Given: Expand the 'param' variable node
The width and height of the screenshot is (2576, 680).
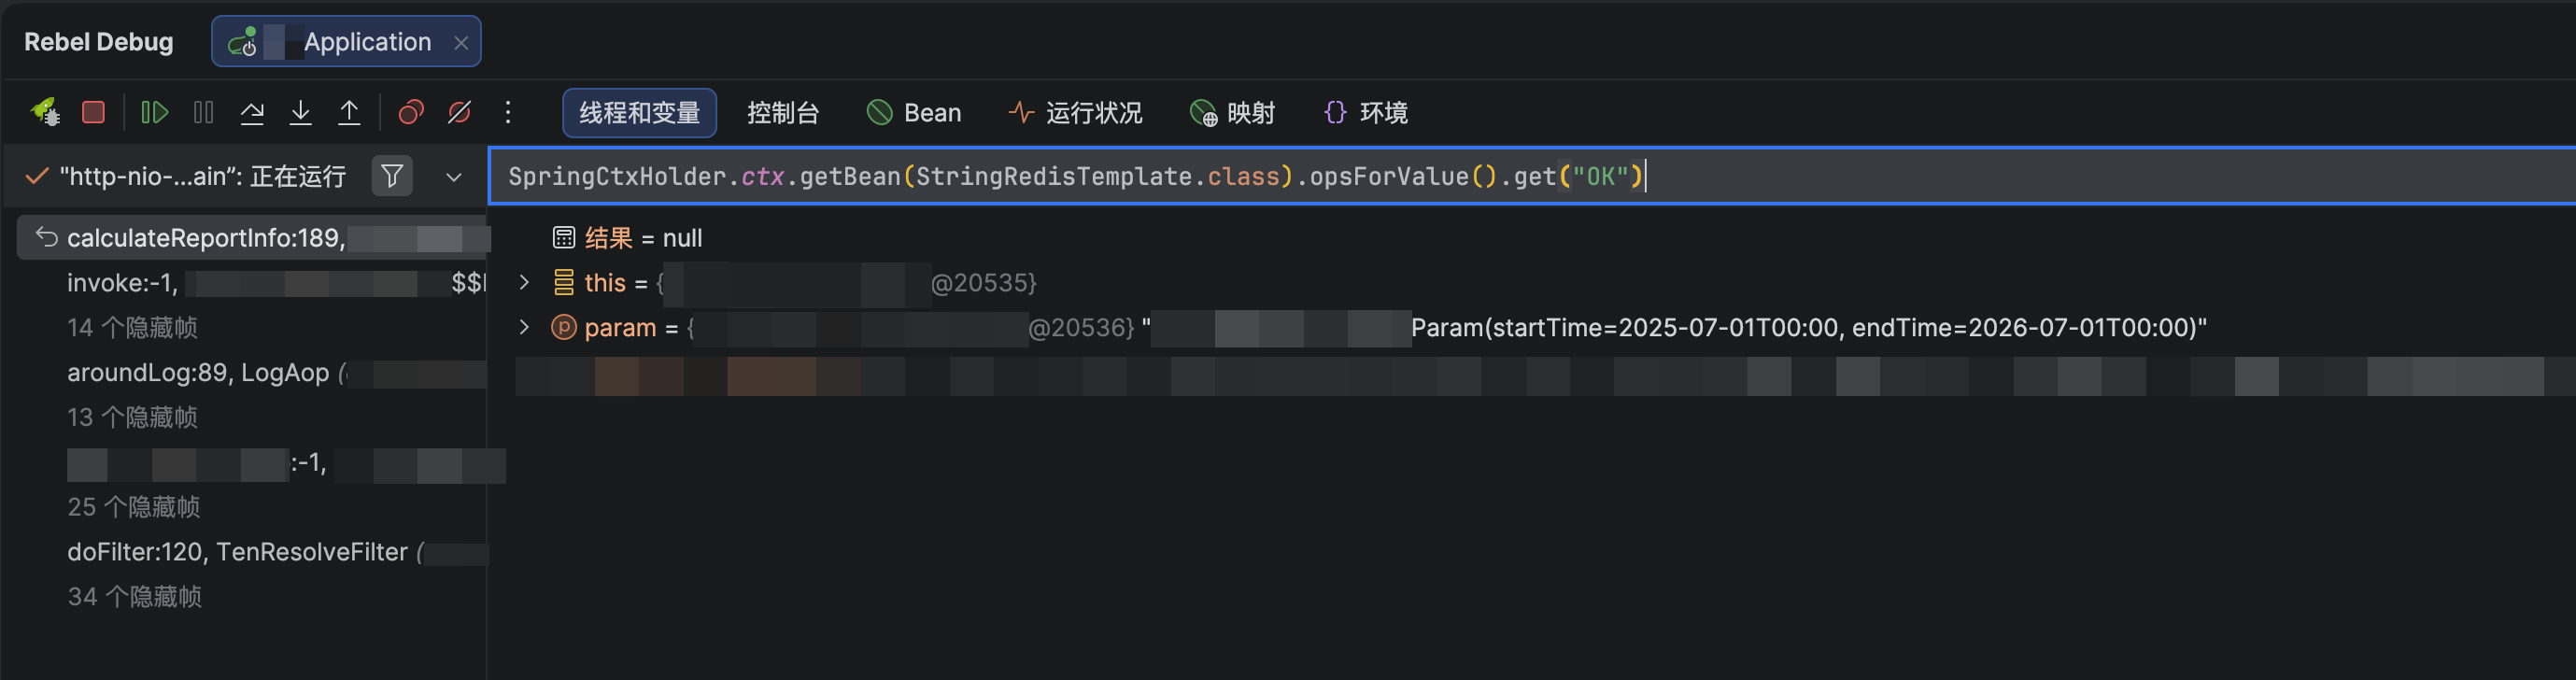Looking at the screenshot, I should tap(524, 327).
